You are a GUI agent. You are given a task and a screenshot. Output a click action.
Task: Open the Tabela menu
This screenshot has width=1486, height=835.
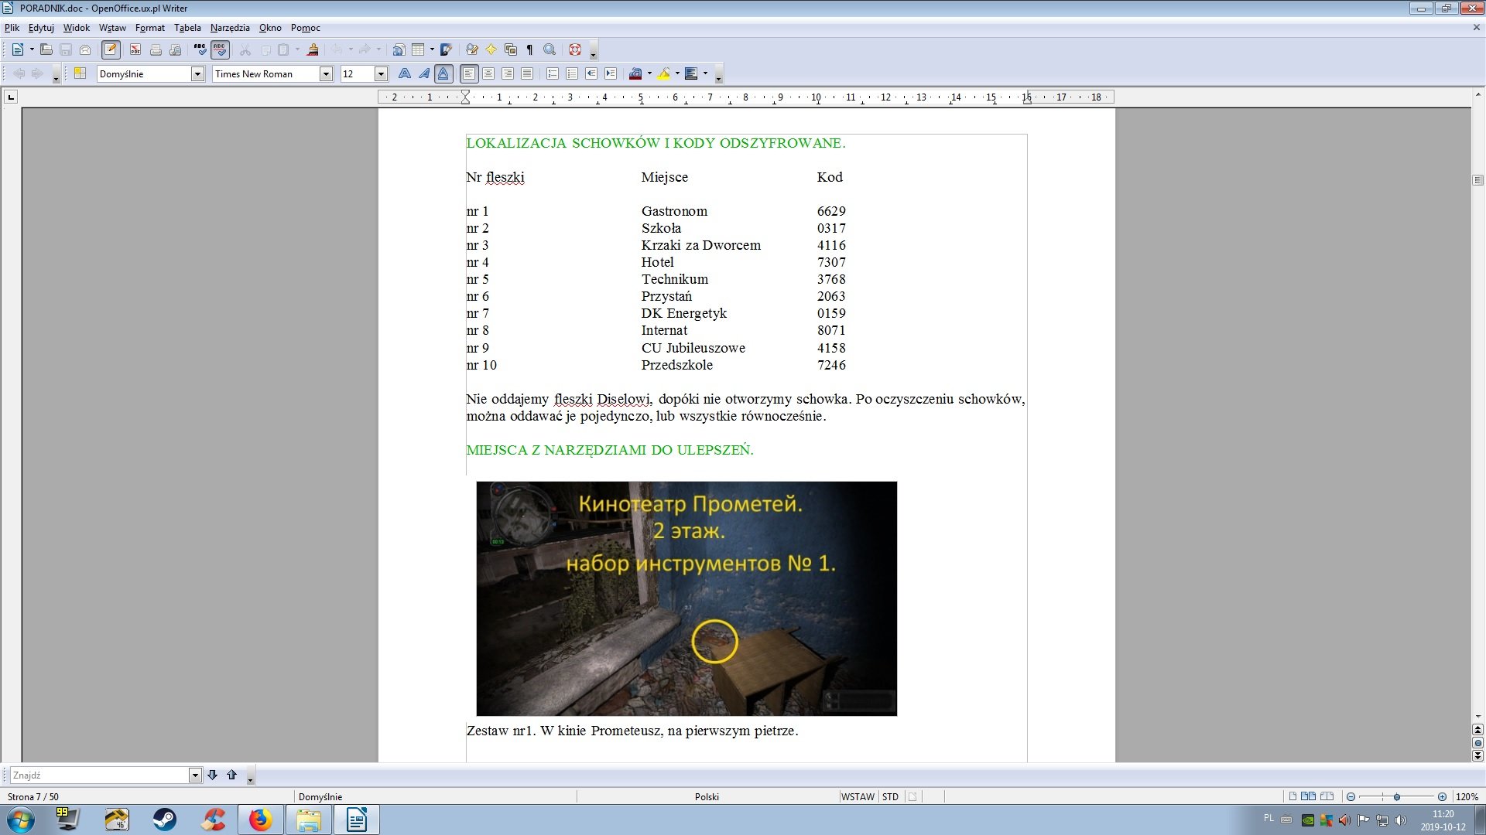click(x=187, y=28)
